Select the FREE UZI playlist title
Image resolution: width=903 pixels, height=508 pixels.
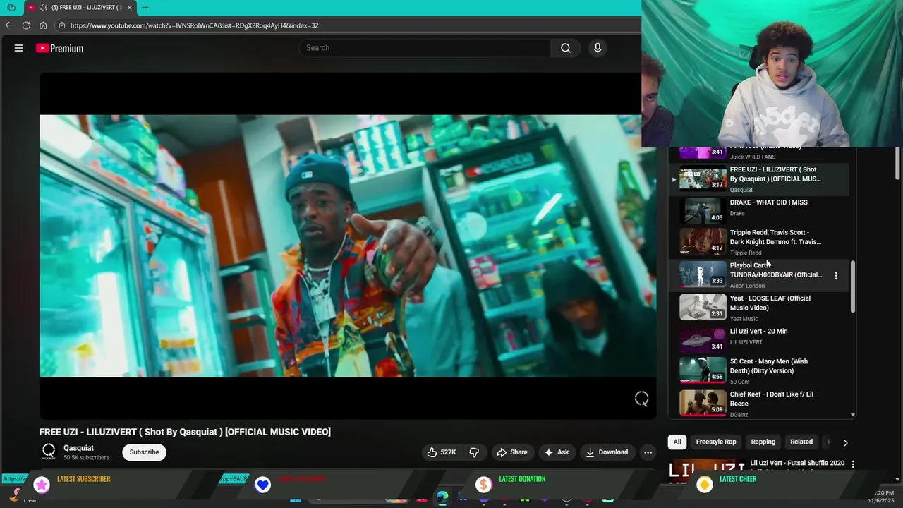point(775,174)
